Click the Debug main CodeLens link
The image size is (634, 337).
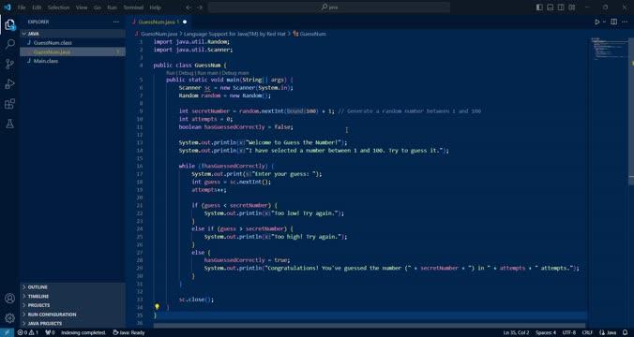pos(235,73)
